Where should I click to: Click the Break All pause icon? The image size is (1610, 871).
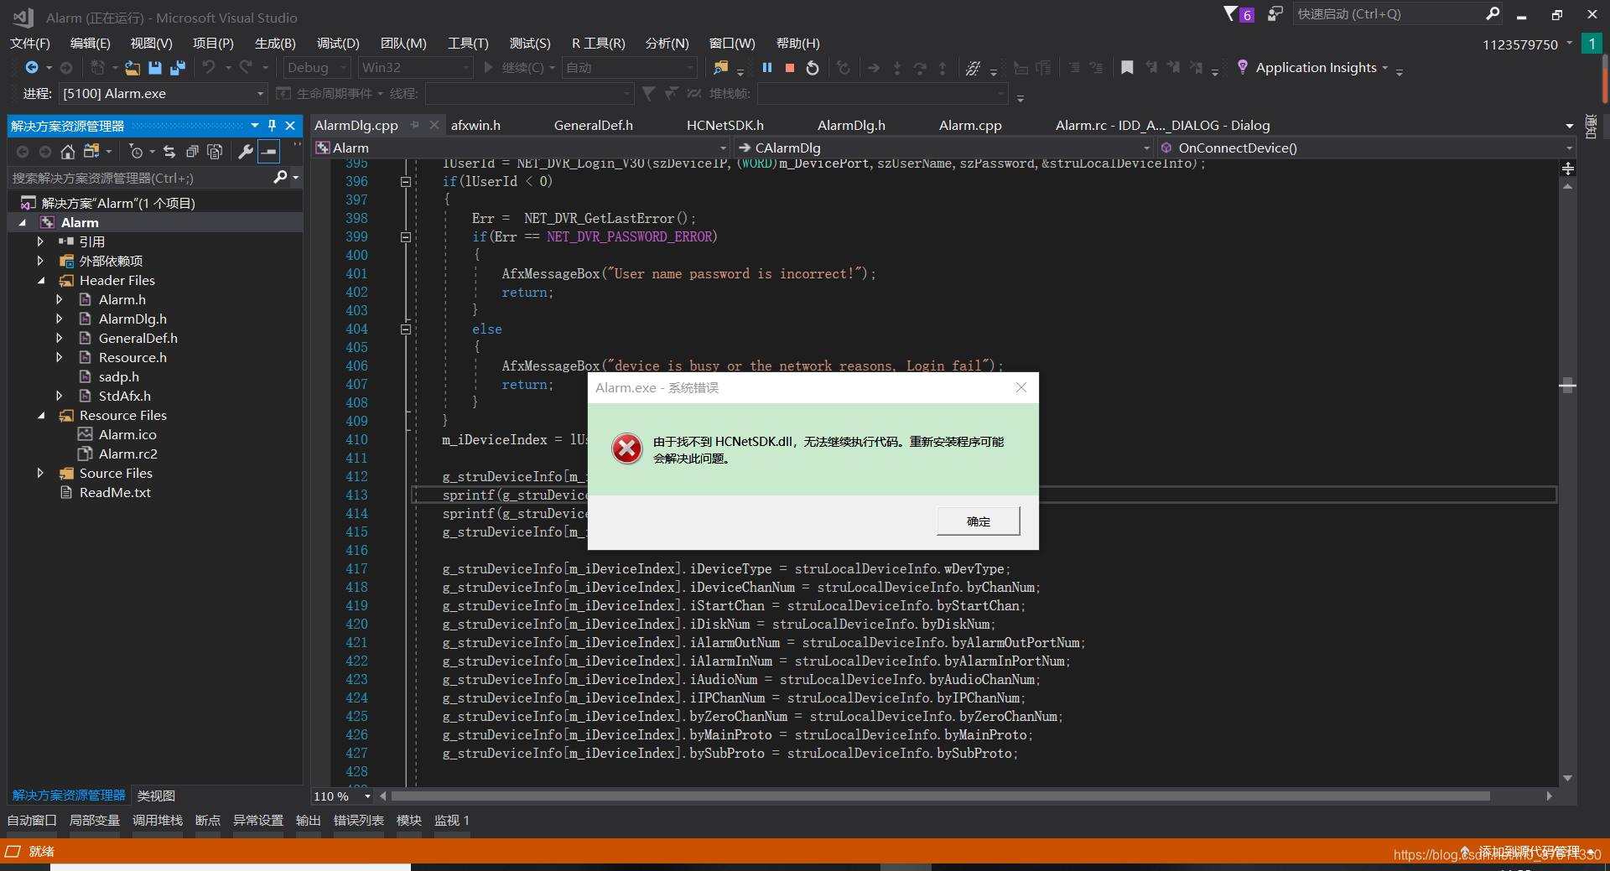pyautogui.click(x=767, y=68)
